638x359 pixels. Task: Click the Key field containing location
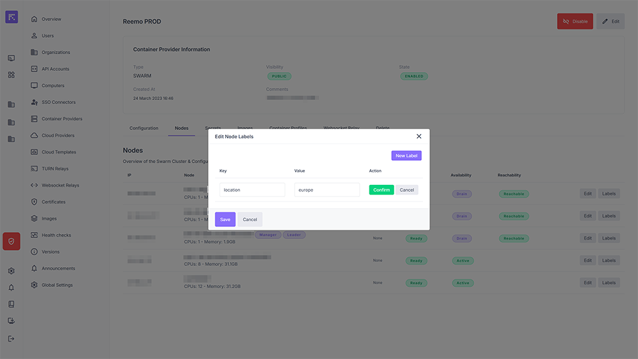(x=252, y=190)
